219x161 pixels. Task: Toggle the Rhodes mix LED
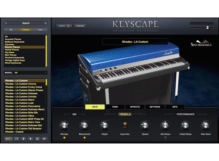pos(64,138)
